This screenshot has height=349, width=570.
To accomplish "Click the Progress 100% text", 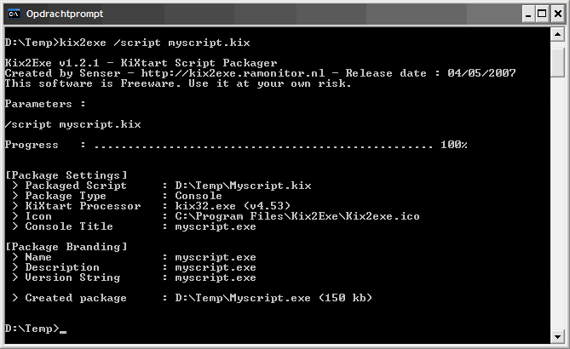I will coord(453,146).
